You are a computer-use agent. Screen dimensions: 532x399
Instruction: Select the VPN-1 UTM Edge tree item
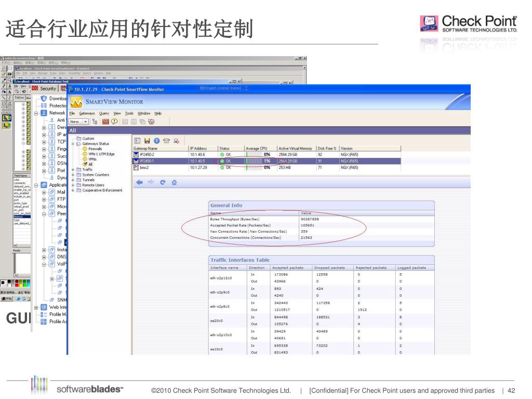pyautogui.click(x=101, y=154)
